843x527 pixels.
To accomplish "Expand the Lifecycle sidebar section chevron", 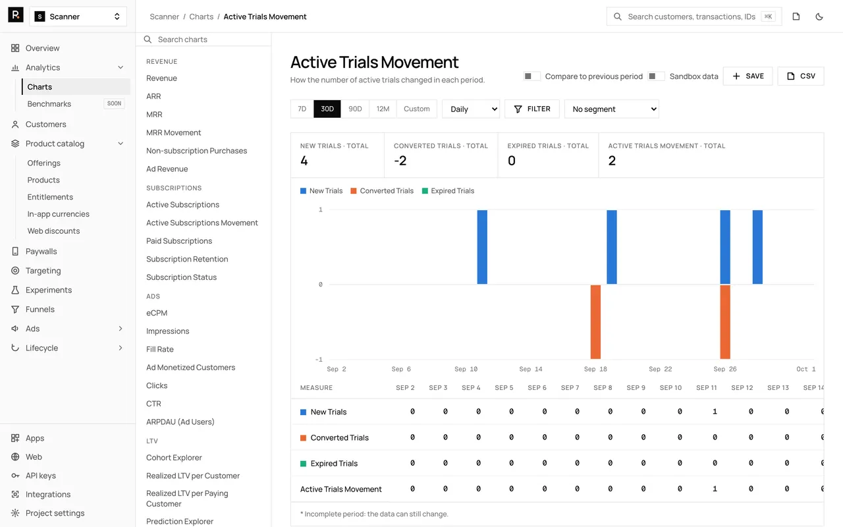I will pyautogui.click(x=121, y=348).
